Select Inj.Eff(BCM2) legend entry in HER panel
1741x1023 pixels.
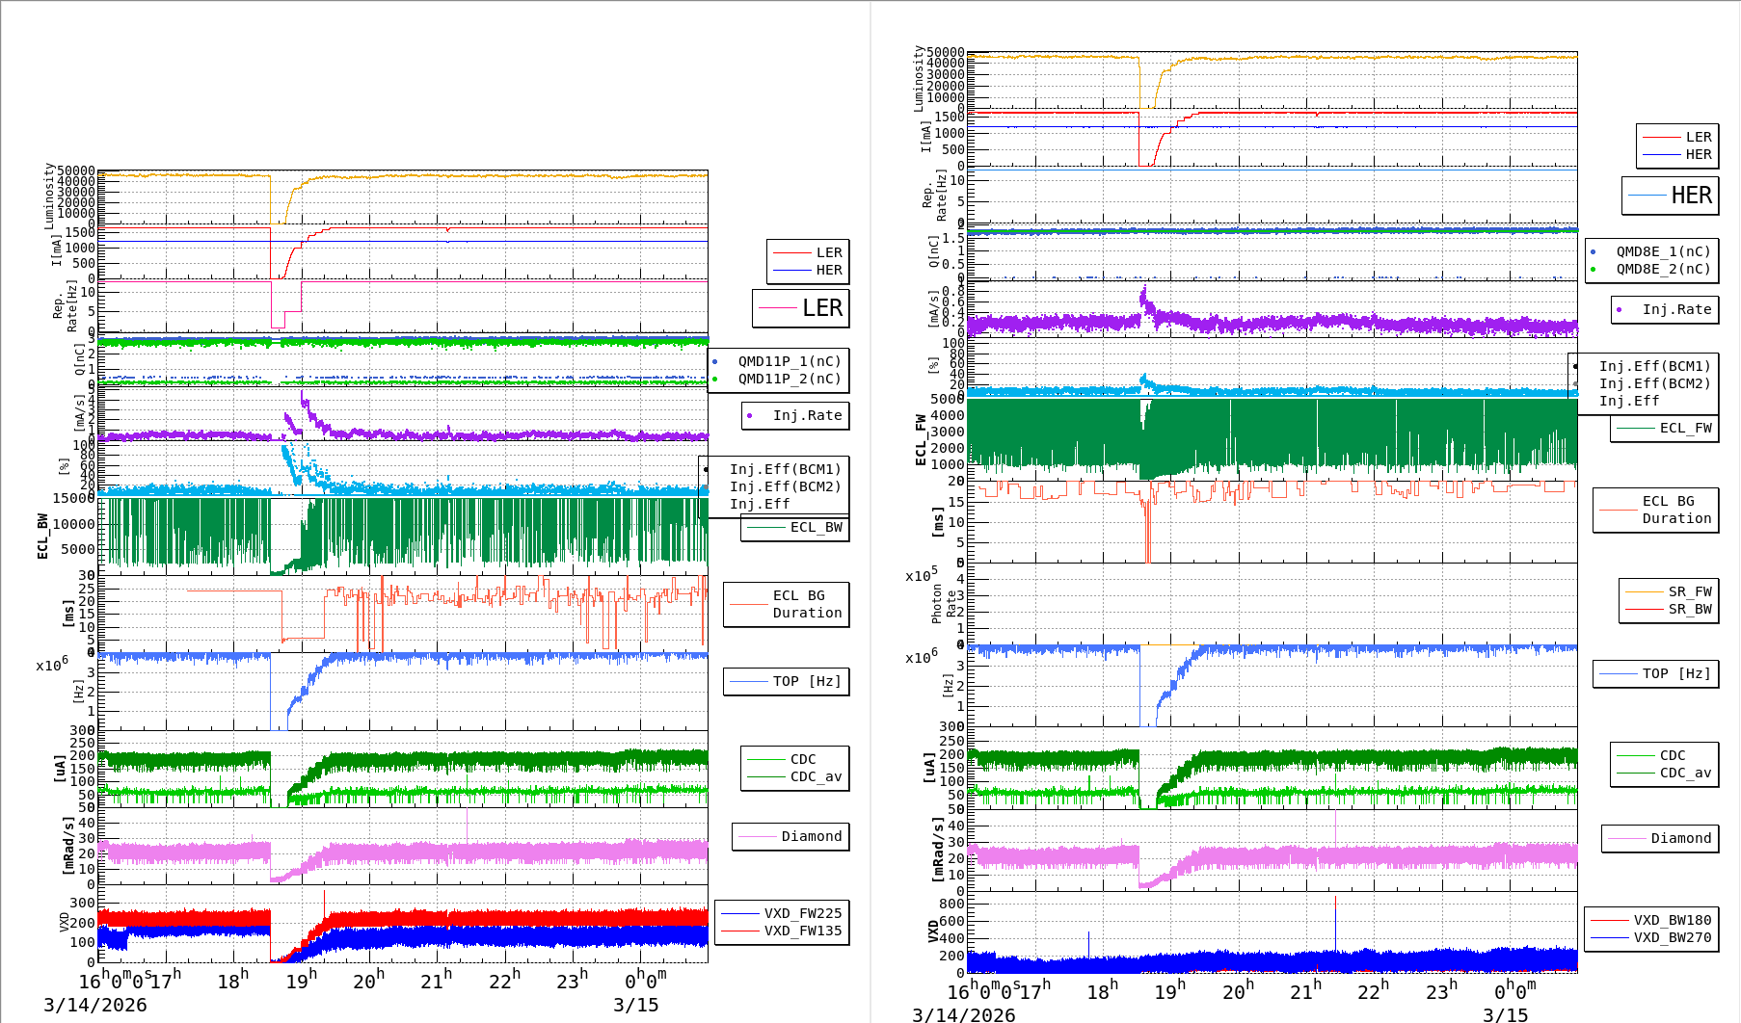click(1654, 383)
